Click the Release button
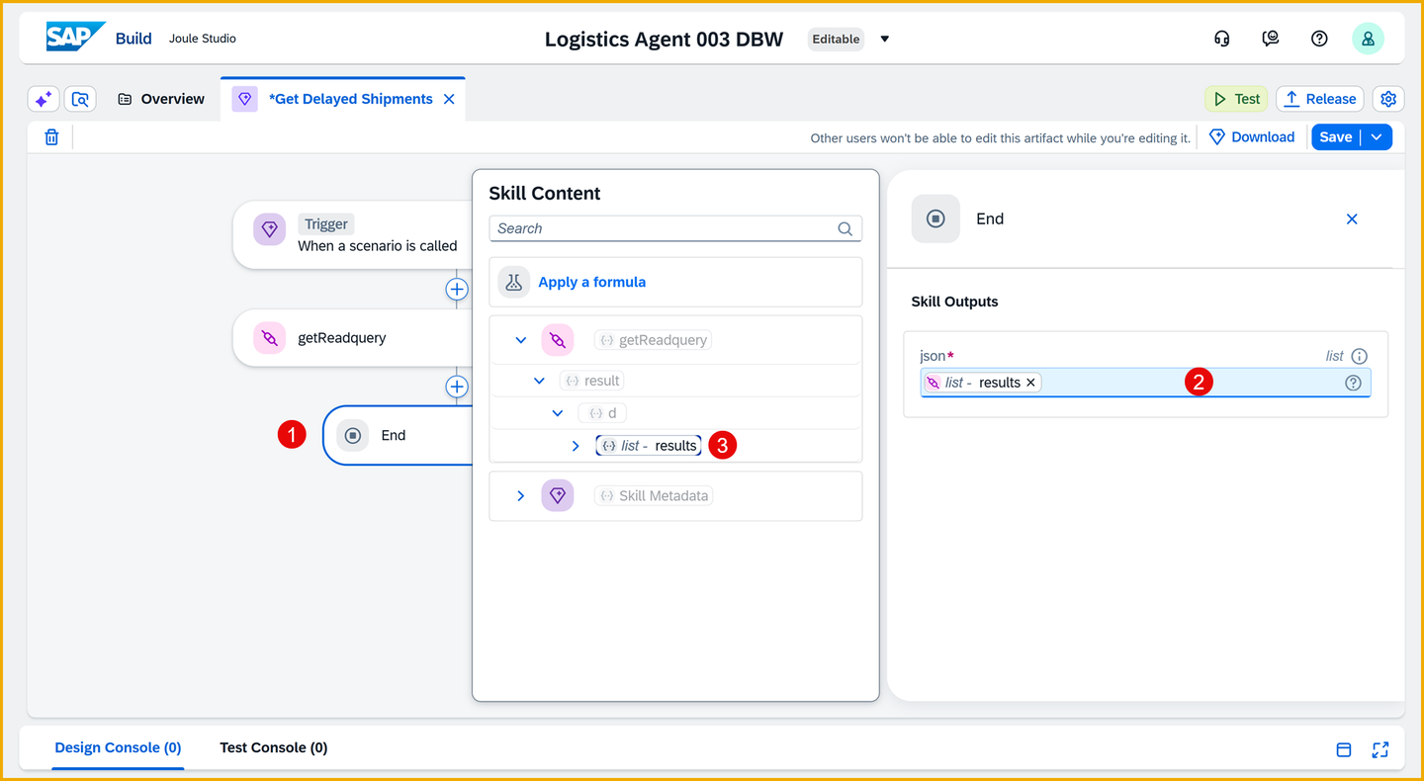The width and height of the screenshot is (1424, 781). click(1320, 99)
